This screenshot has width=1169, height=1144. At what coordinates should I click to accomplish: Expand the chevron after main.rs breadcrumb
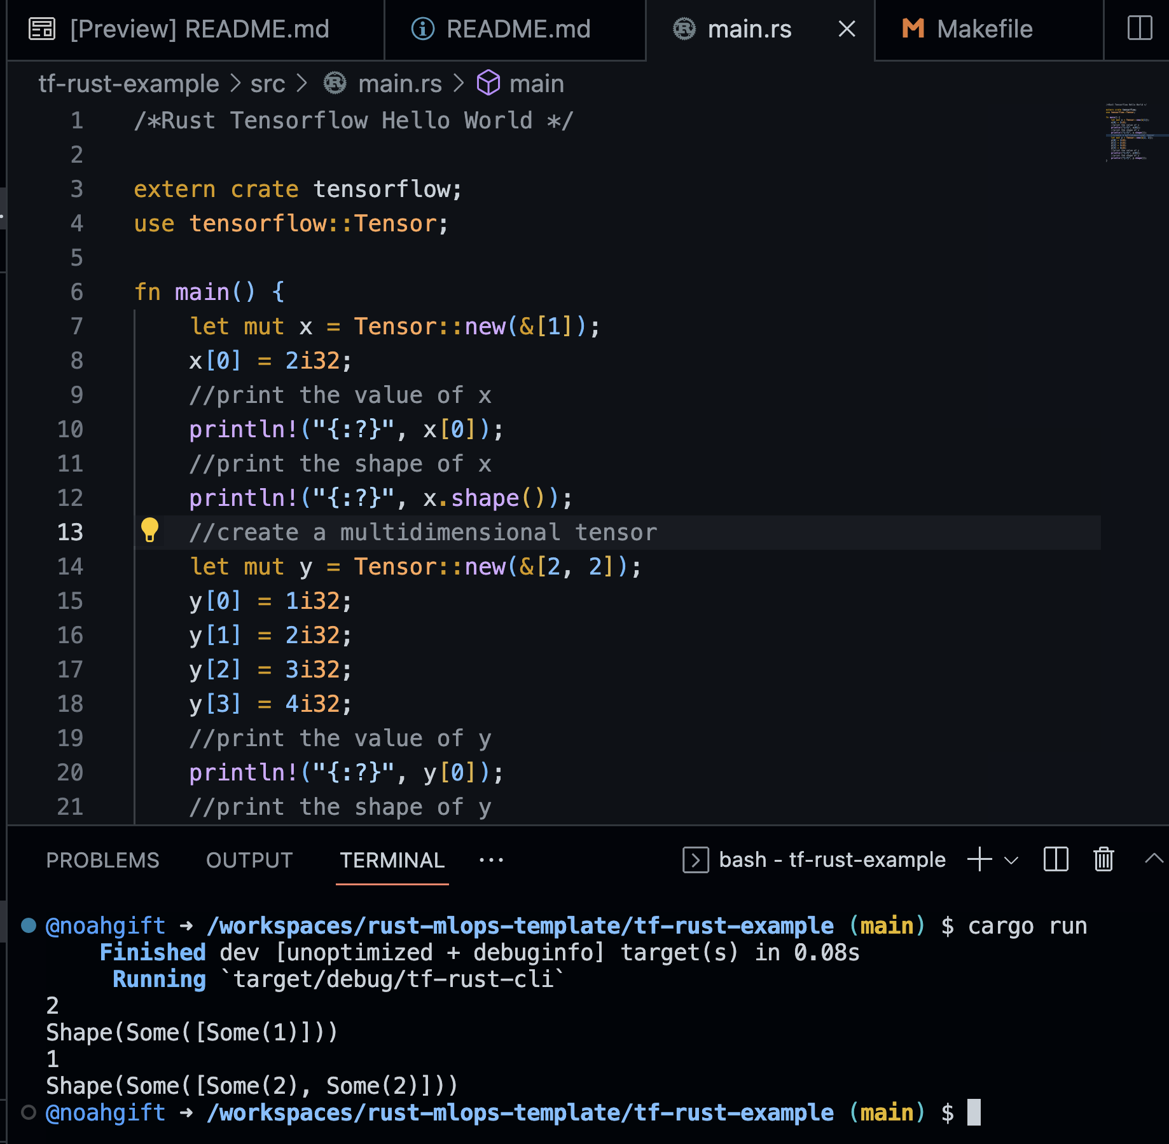459,84
